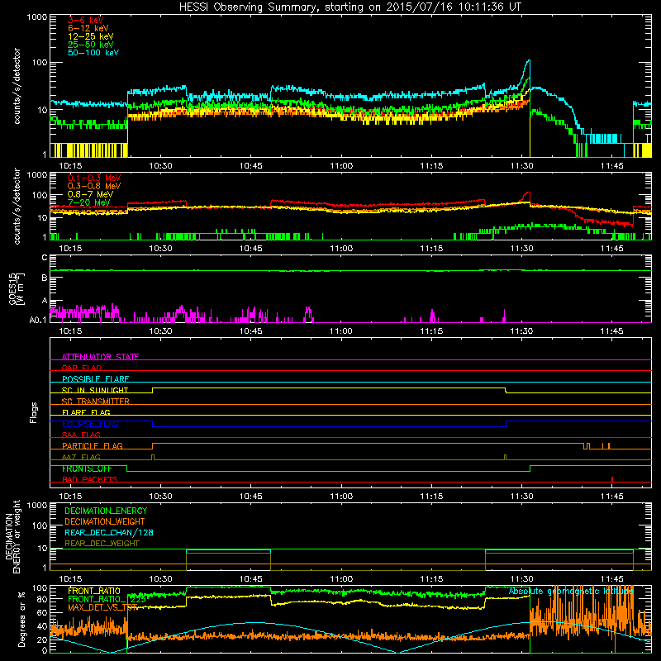Select the SC_TRANSMITTER flag label
The image size is (661, 661).
[96, 402]
